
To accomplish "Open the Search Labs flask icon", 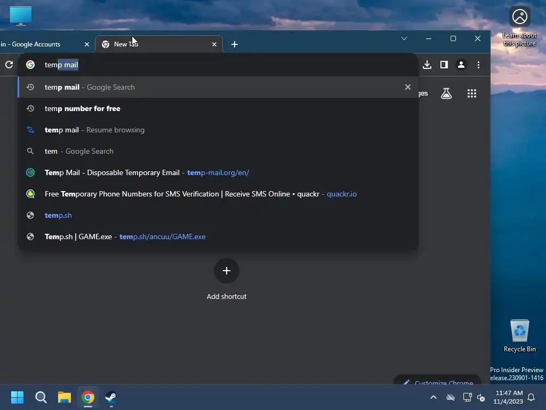I will [446, 93].
